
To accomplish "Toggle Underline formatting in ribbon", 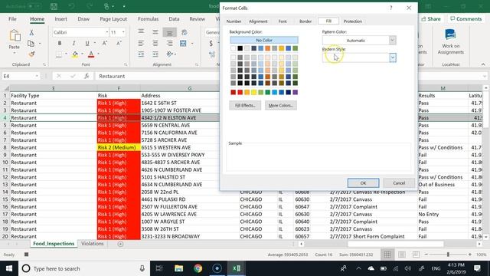I will pyautogui.click(x=87, y=43).
